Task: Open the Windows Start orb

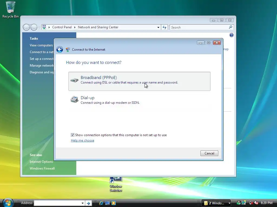Action: (x=8, y=203)
